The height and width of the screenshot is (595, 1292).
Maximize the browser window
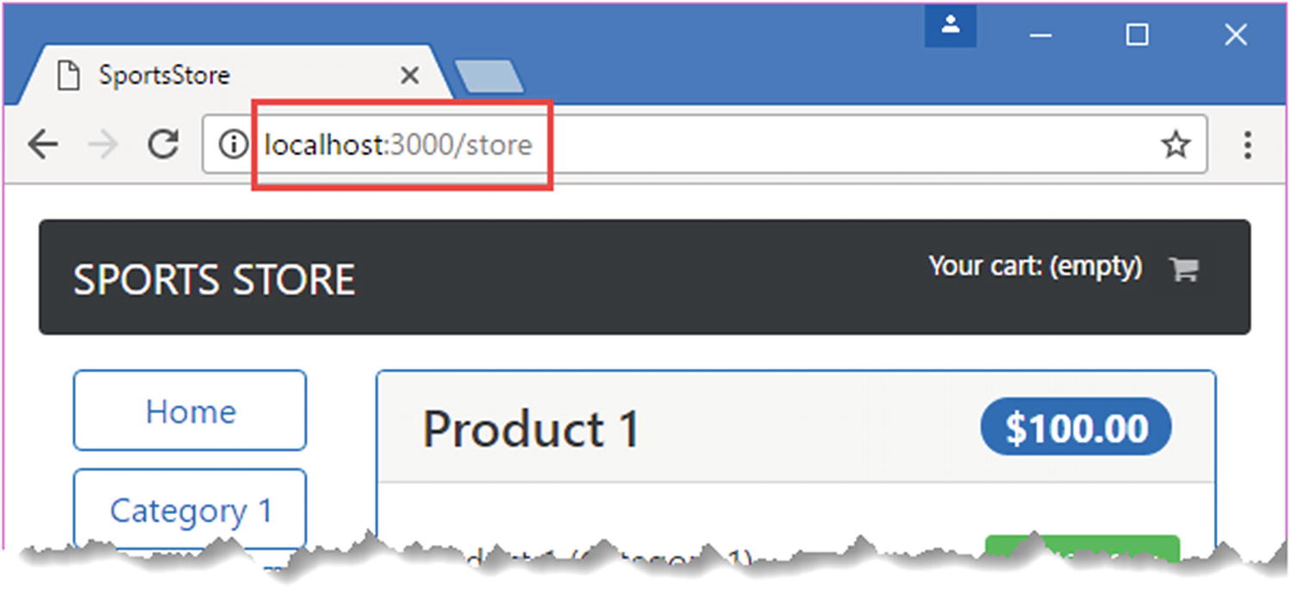pos(1138,35)
